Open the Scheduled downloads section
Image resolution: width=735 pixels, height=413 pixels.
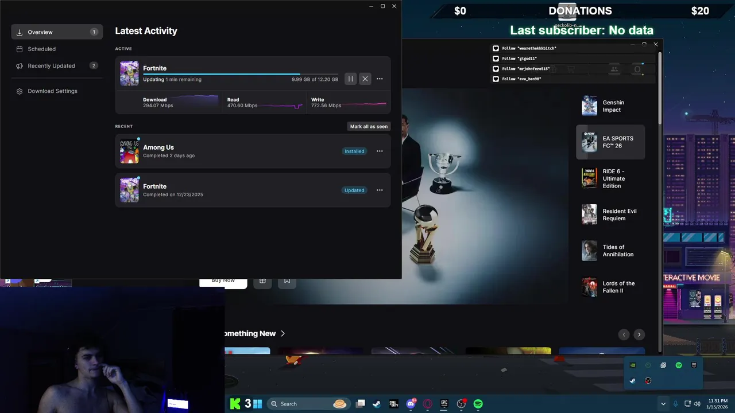pos(57,49)
